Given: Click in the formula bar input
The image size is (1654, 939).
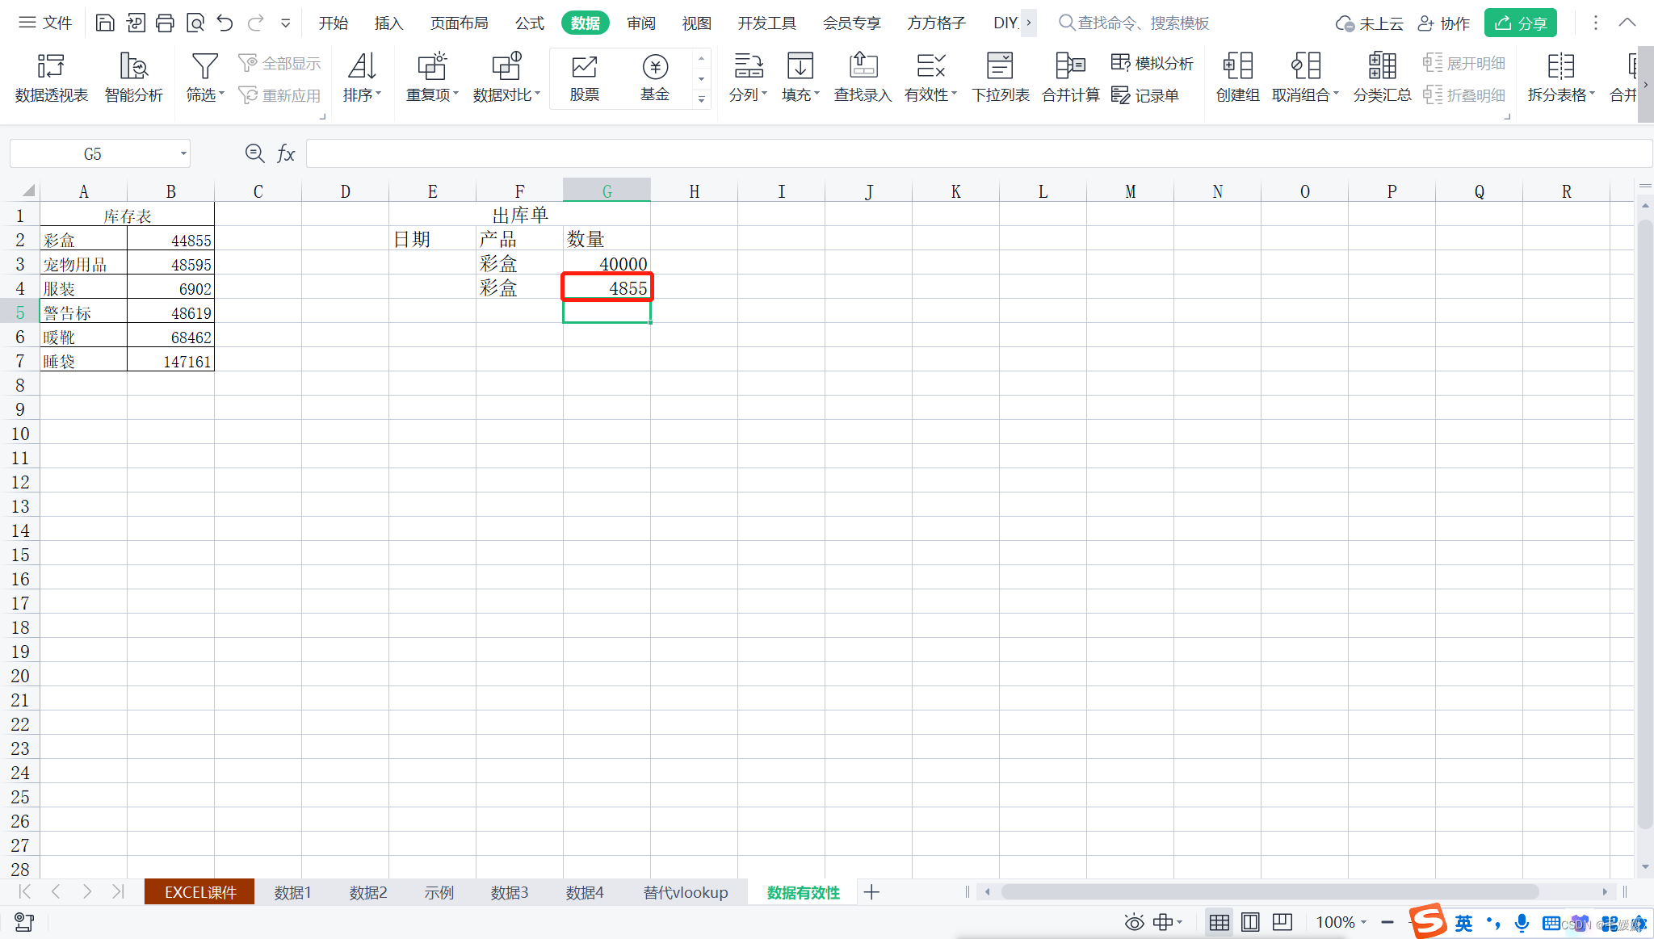Looking at the screenshot, I should [x=978, y=153].
